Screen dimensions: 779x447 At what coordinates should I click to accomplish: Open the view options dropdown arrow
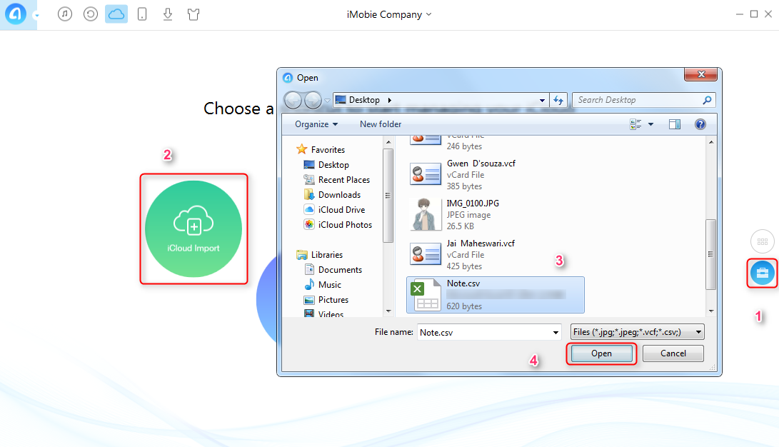(x=650, y=124)
